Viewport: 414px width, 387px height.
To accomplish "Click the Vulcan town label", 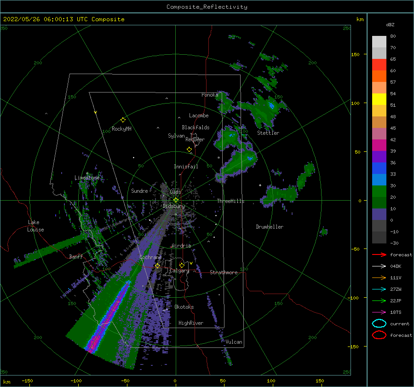I will tap(234, 342).
